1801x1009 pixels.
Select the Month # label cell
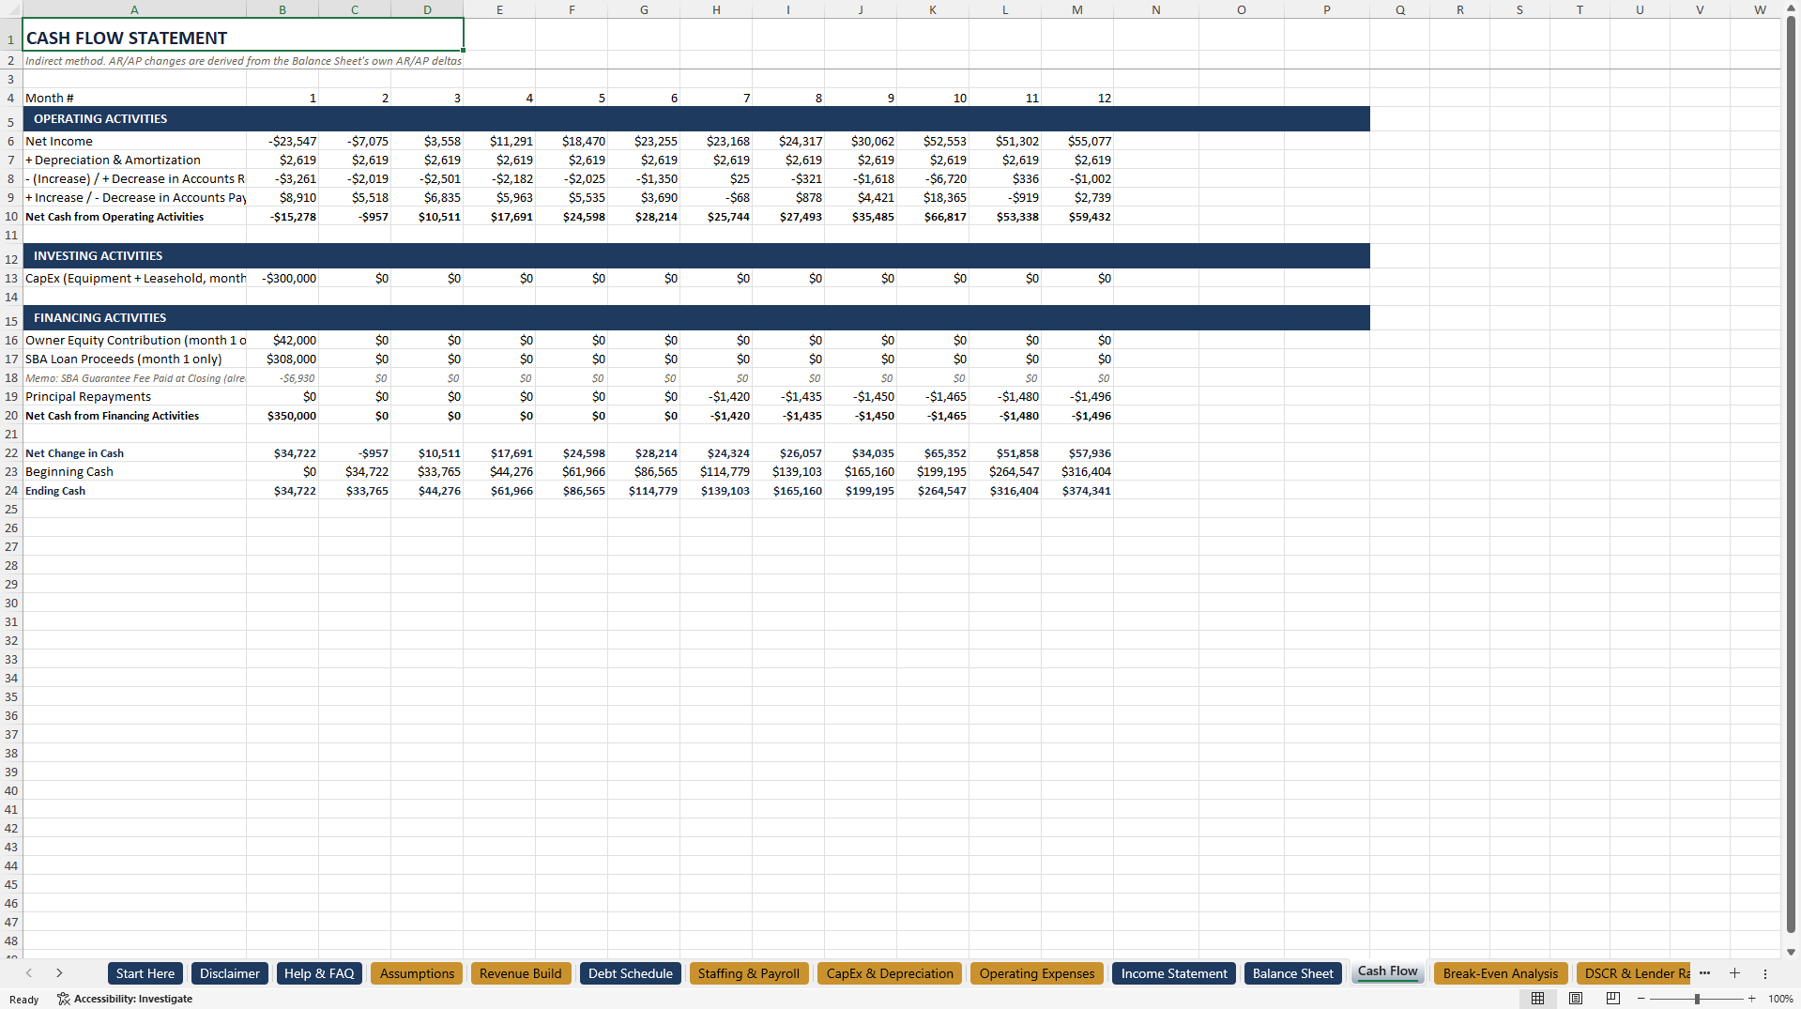[x=134, y=99]
